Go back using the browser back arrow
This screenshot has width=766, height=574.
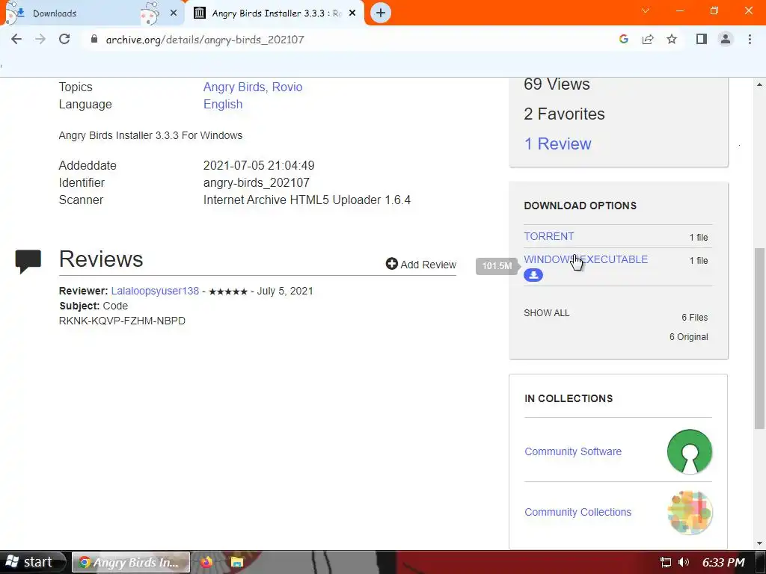coord(16,39)
